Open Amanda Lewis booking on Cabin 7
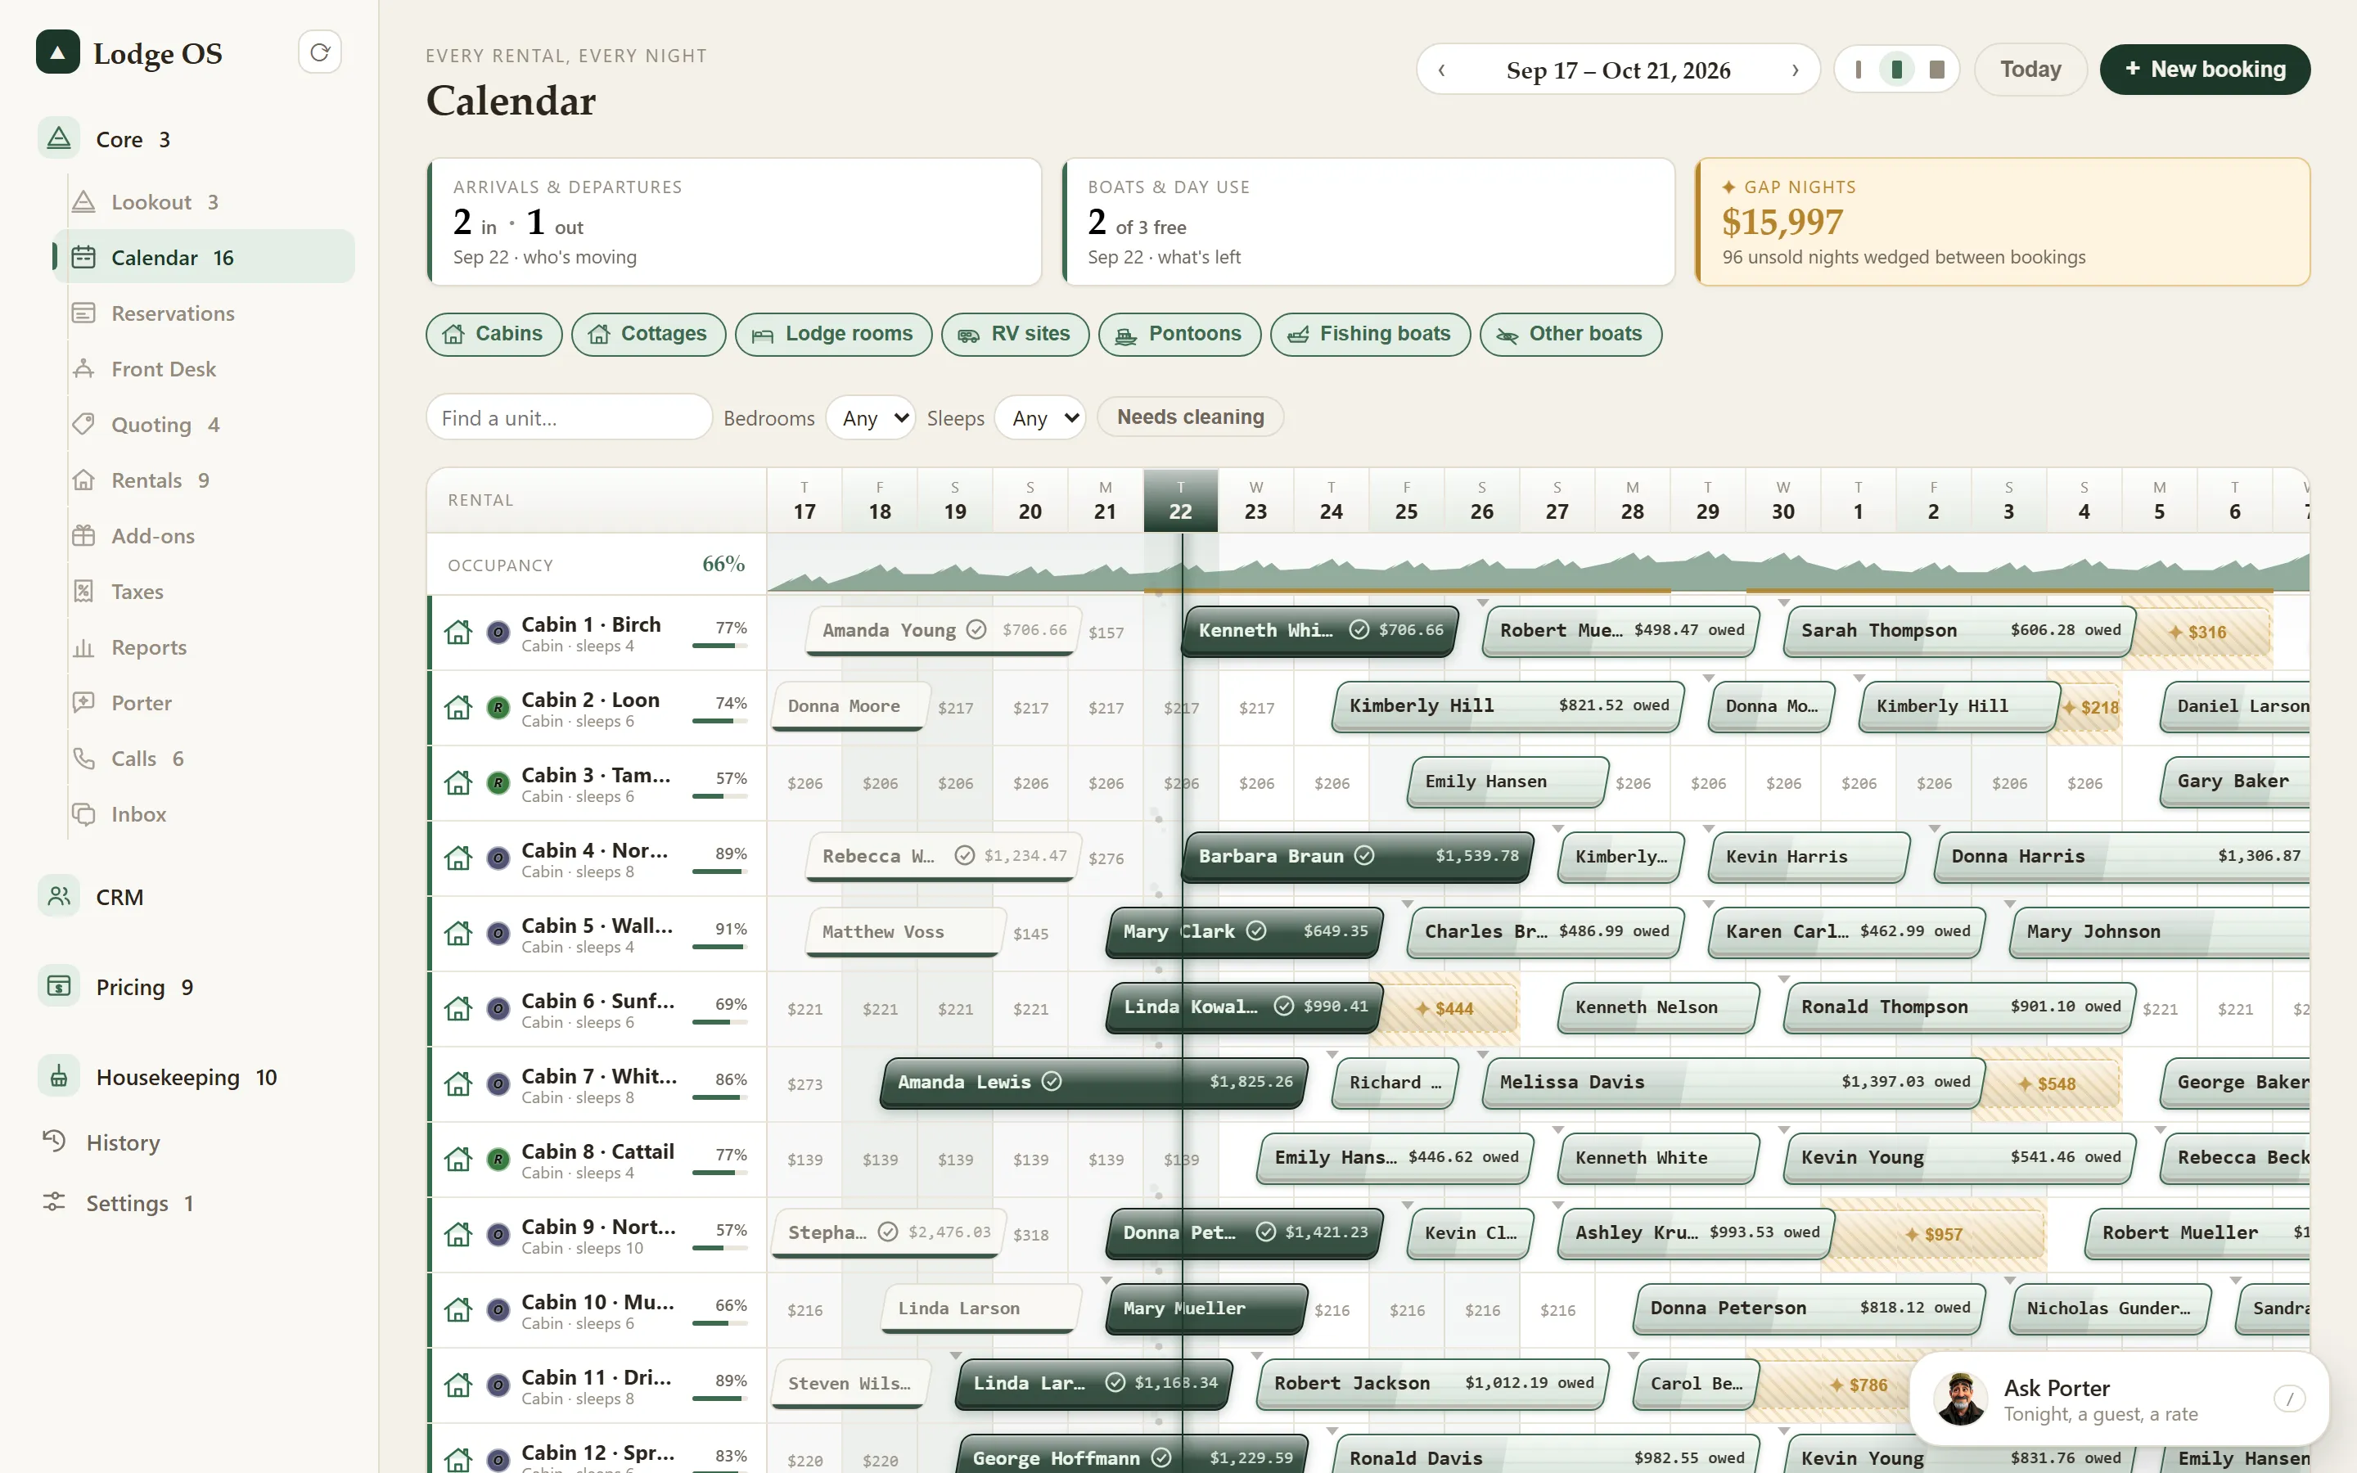2357x1473 pixels. (1095, 1083)
